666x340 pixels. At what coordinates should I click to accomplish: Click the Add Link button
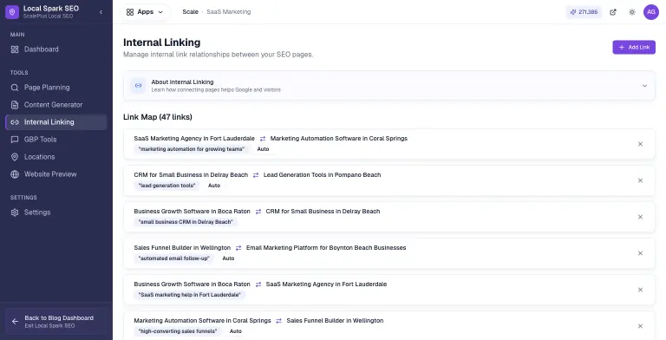(x=634, y=47)
